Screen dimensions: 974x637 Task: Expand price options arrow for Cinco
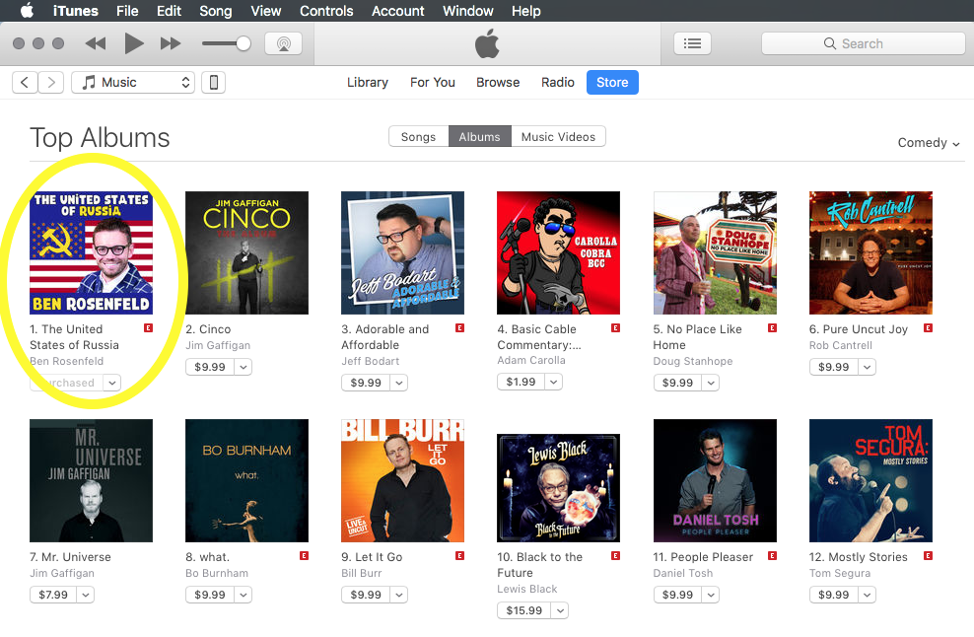coord(243,367)
